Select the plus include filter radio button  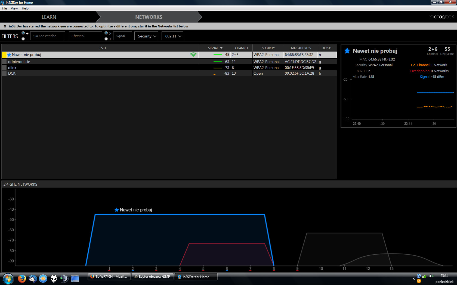point(23,33)
